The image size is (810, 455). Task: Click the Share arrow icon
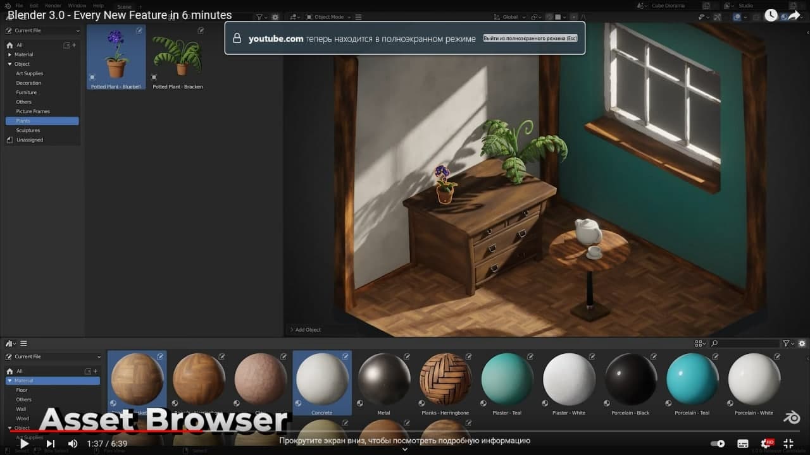click(x=794, y=16)
